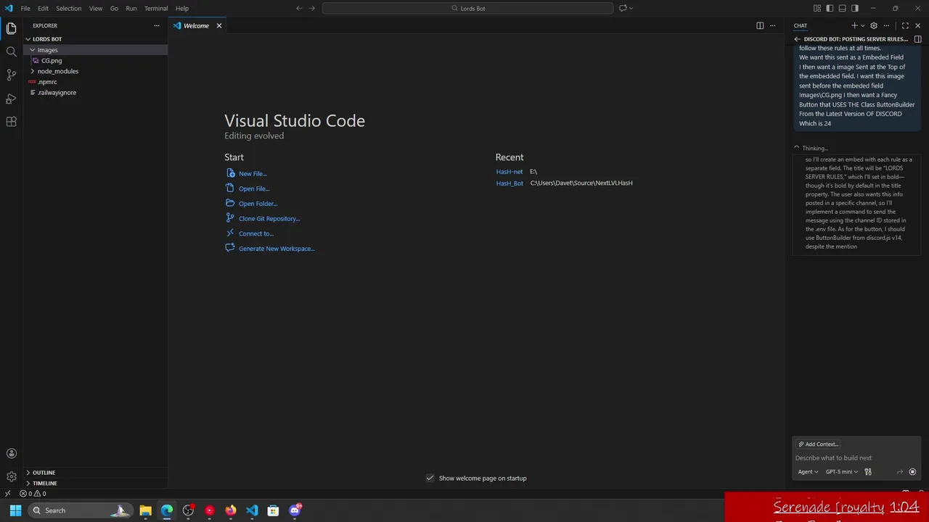
Task: Open the Manage gear in activity bar
Action: [x=11, y=476]
